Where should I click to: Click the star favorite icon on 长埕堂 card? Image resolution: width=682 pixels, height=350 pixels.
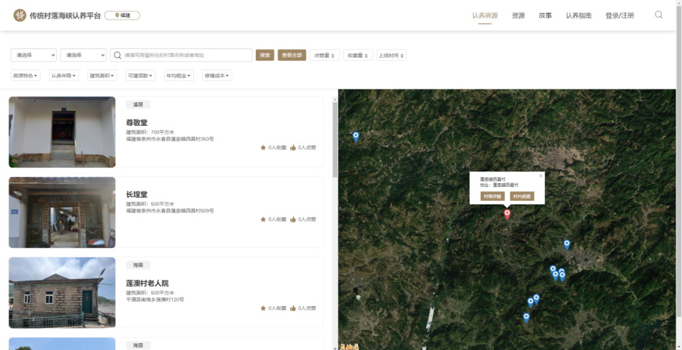coord(263,219)
